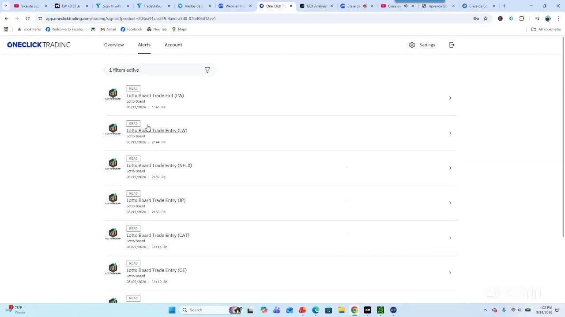Open the browser extensions puzzle icon
565x317 pixels.
tap(522, 18)
